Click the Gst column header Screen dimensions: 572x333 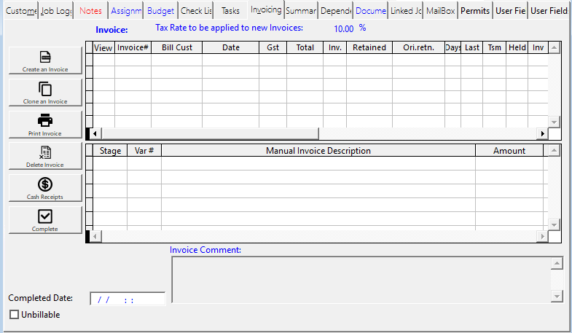pos(273,47)
